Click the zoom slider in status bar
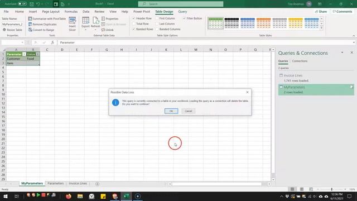357x201 pixels. coord(331,189)
